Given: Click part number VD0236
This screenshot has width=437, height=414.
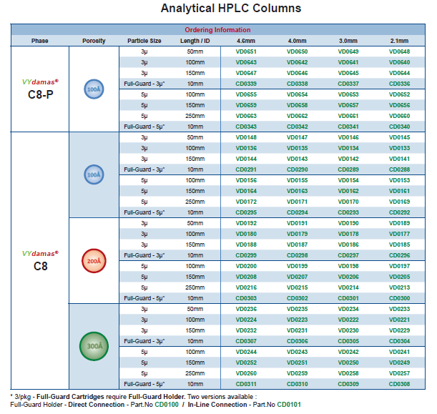Looking at the screenshot, I should point(246,309).
